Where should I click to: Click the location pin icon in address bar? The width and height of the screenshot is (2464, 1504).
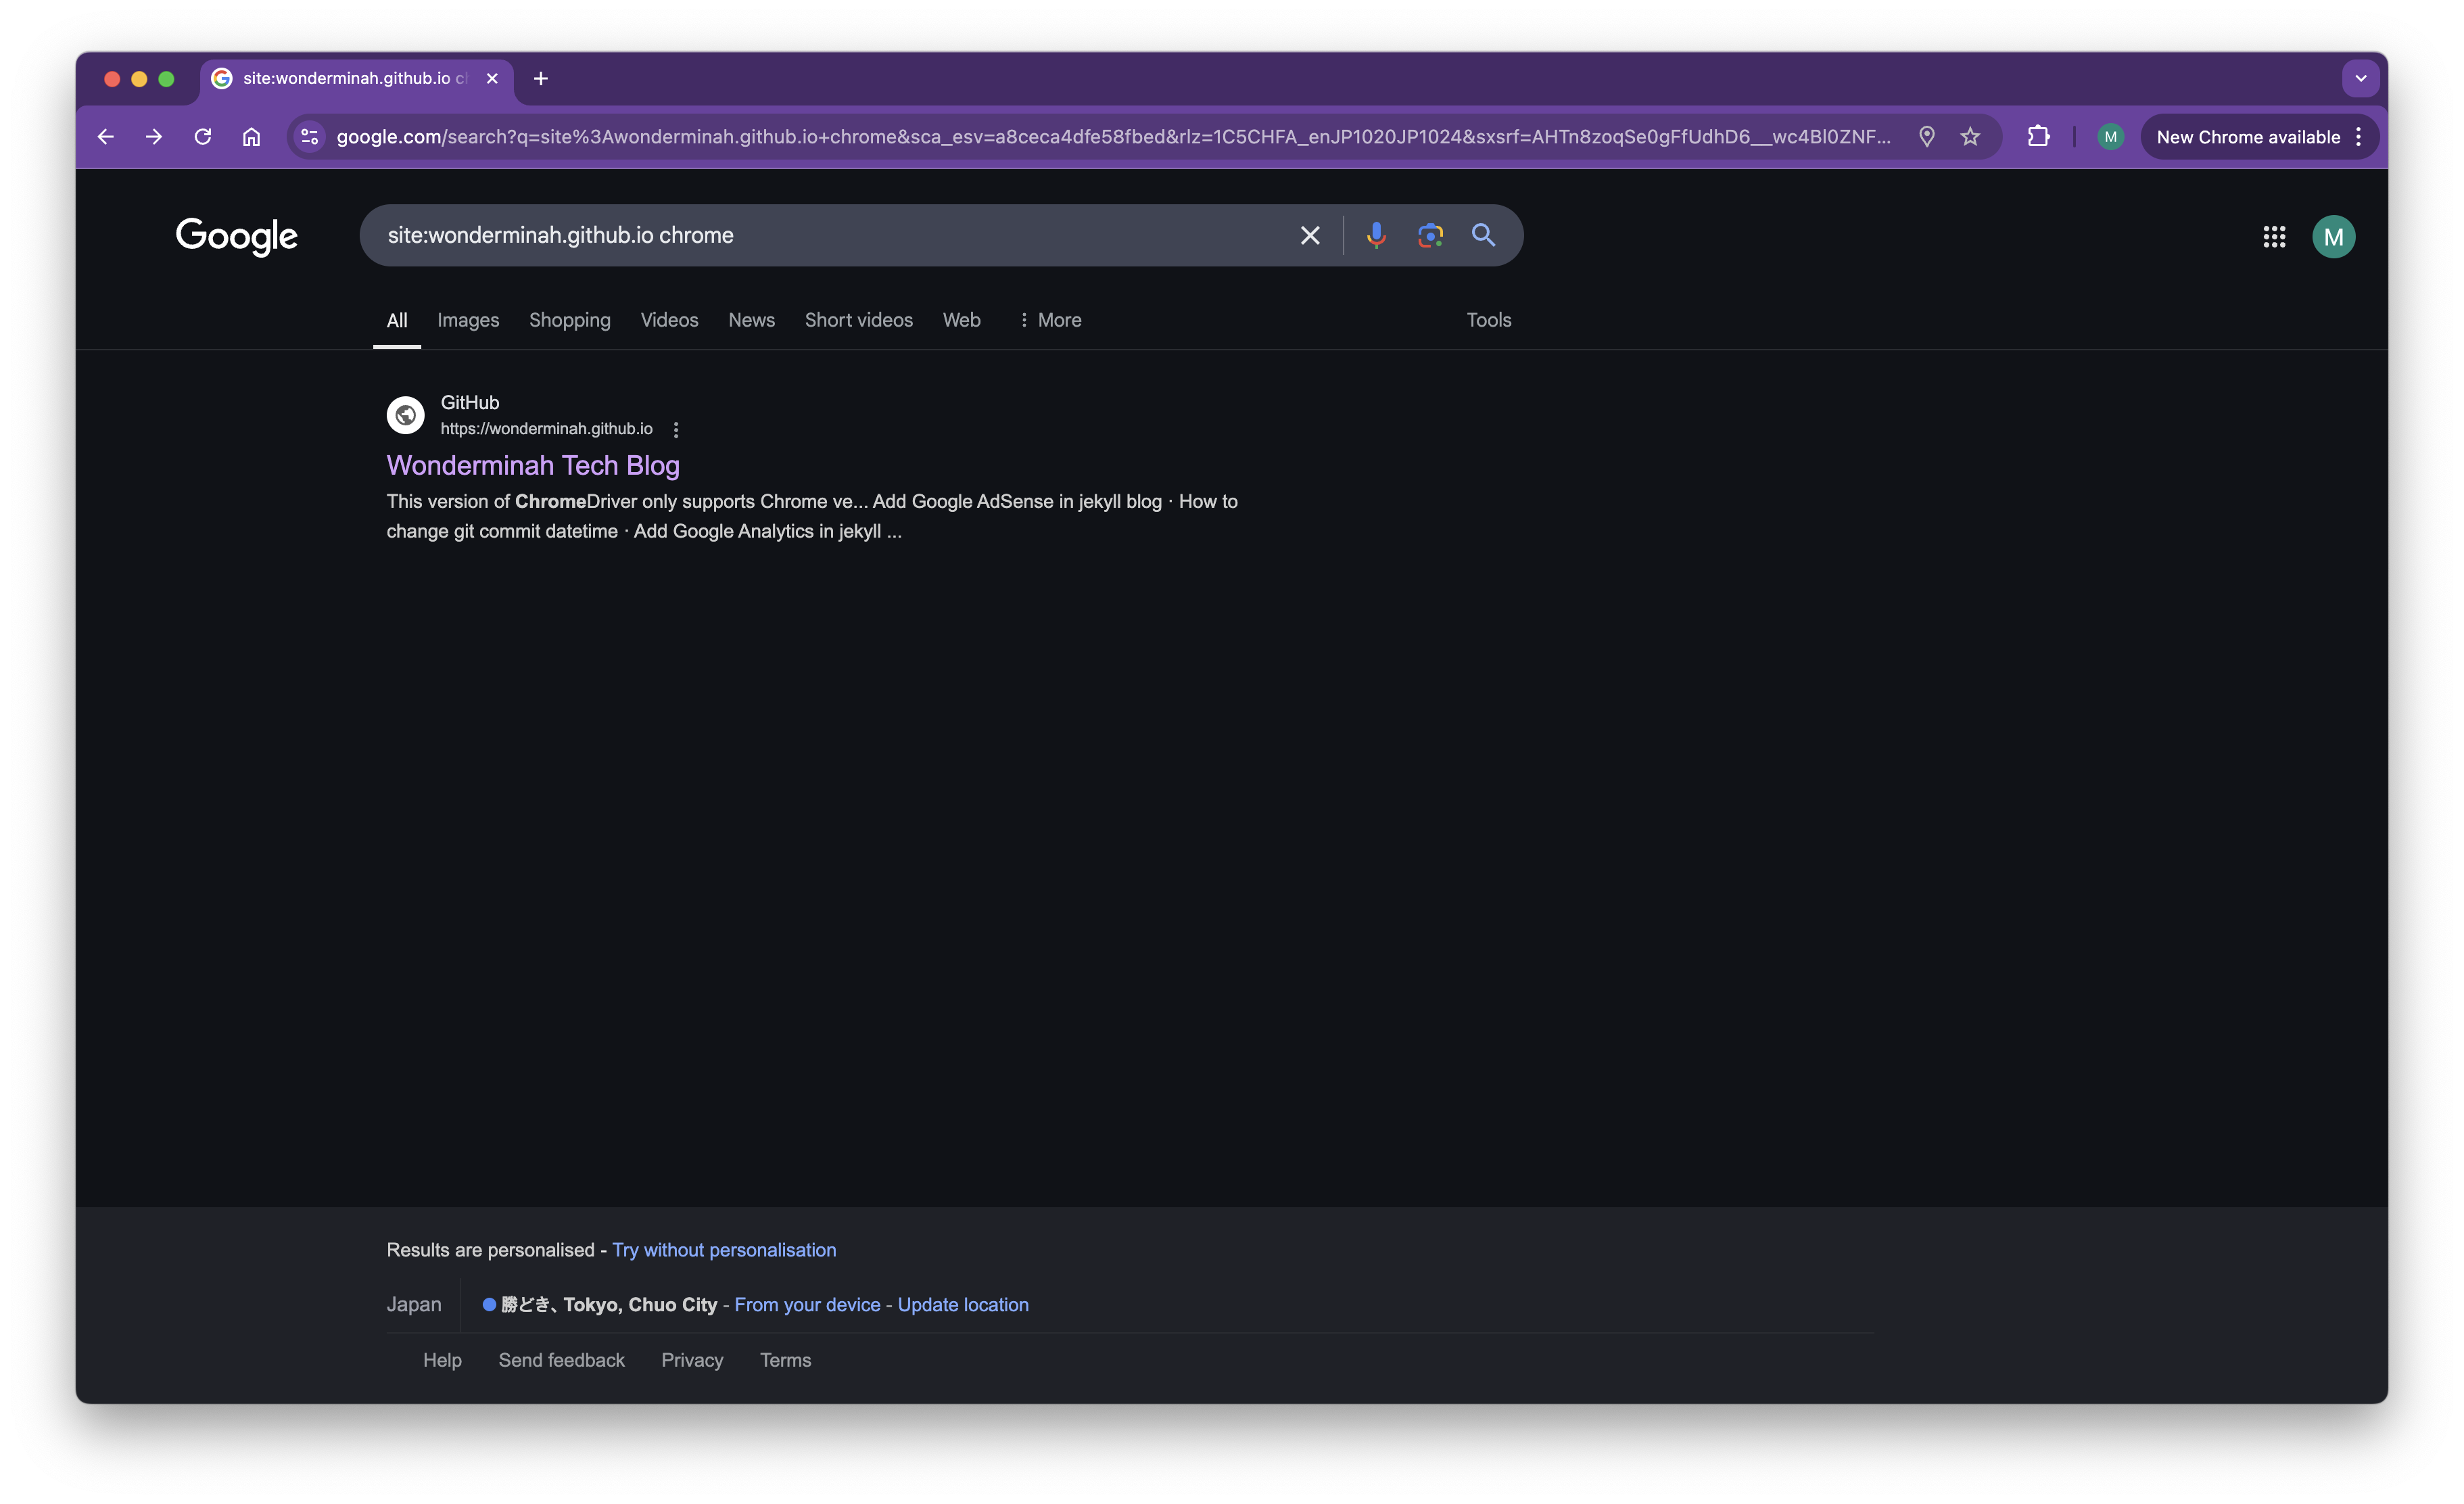1926,137
